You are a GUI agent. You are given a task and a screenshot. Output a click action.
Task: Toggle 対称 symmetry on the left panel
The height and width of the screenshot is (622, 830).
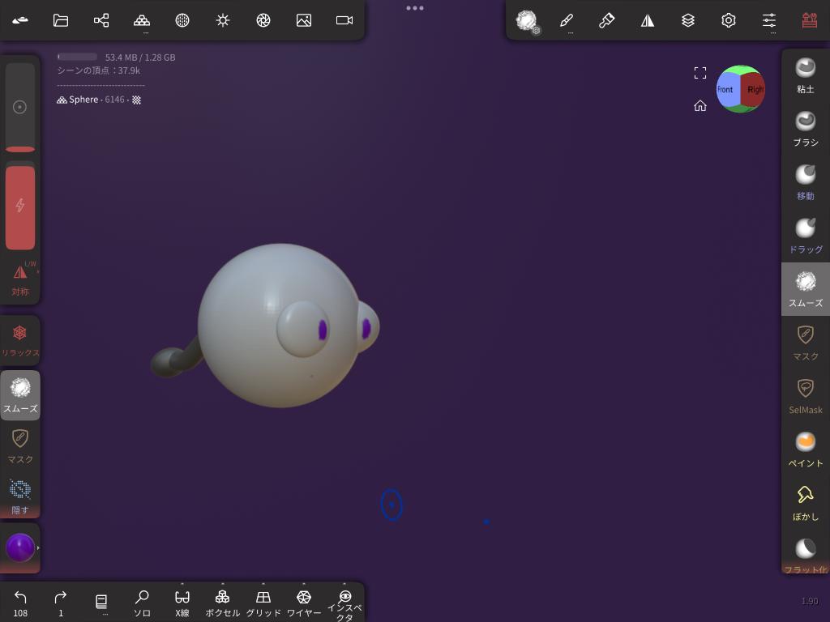20,279
